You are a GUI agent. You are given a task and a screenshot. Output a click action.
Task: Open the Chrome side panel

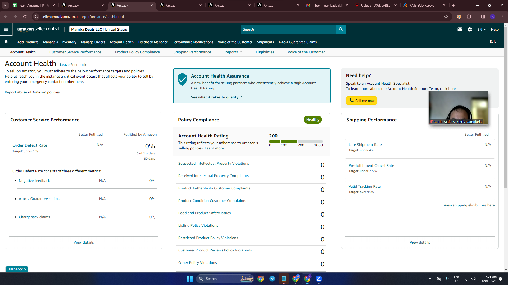pos(483,17)
